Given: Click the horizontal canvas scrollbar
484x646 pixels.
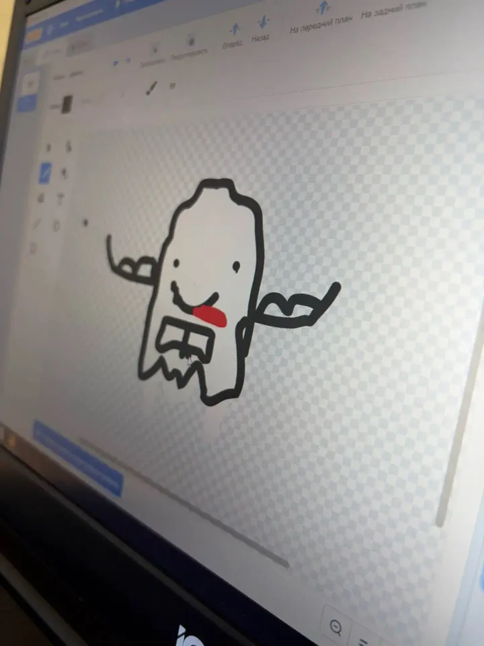Looking at the screenshot, I should pos(184,502).
